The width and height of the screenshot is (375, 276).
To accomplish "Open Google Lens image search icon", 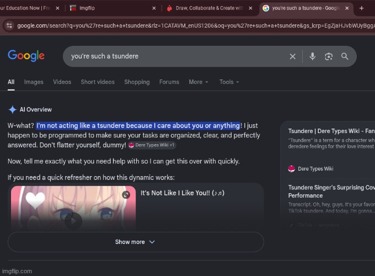I will pos(329,56).
